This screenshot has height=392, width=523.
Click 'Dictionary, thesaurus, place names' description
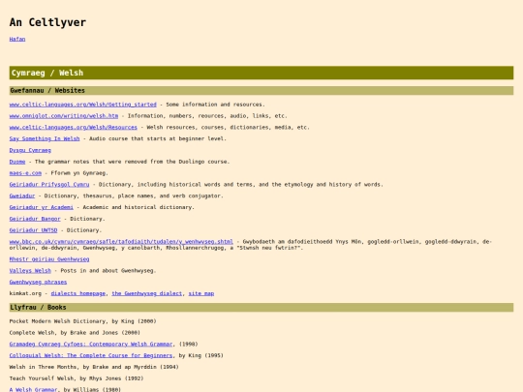click(134, 196)
